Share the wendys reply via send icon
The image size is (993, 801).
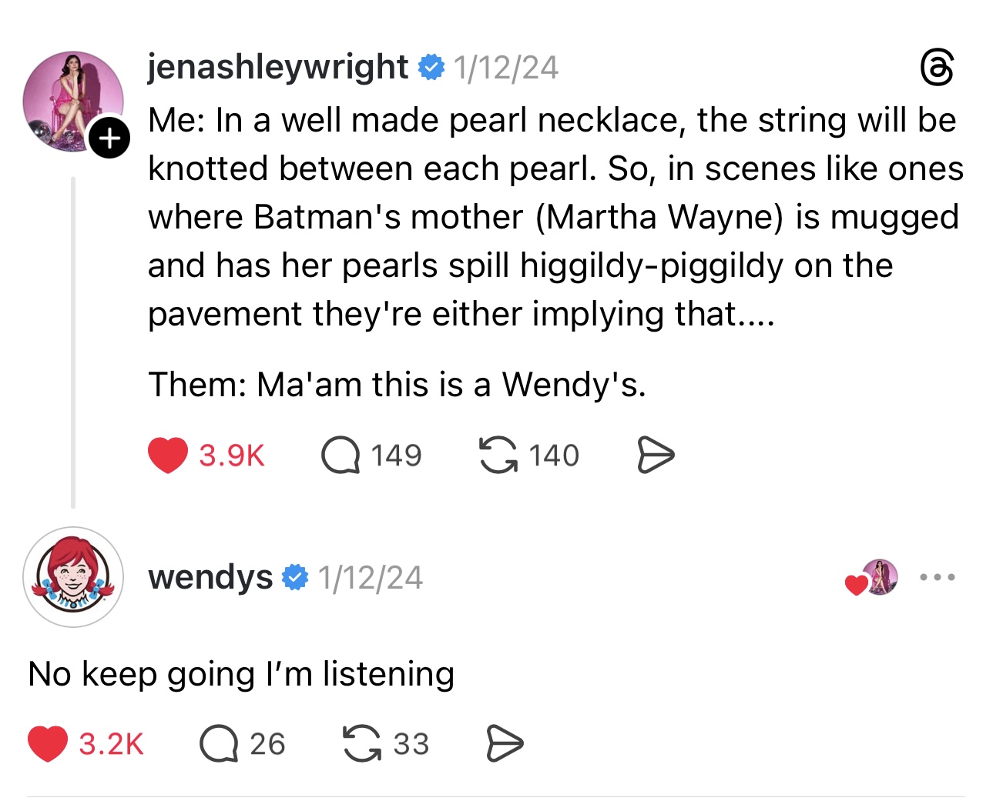point(505,744)
